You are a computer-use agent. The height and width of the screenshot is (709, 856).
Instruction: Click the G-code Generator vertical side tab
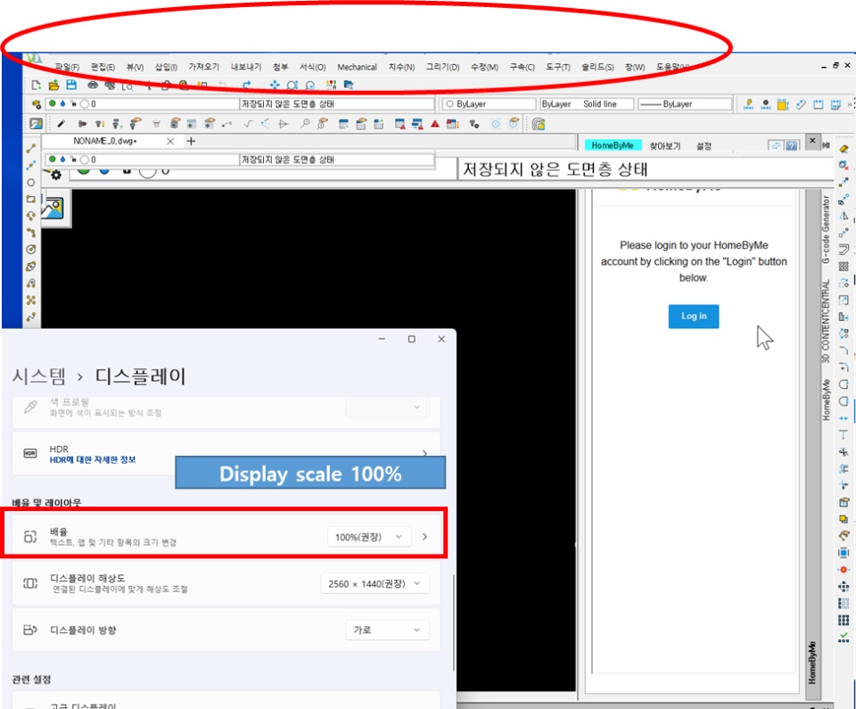coord(826,229)
